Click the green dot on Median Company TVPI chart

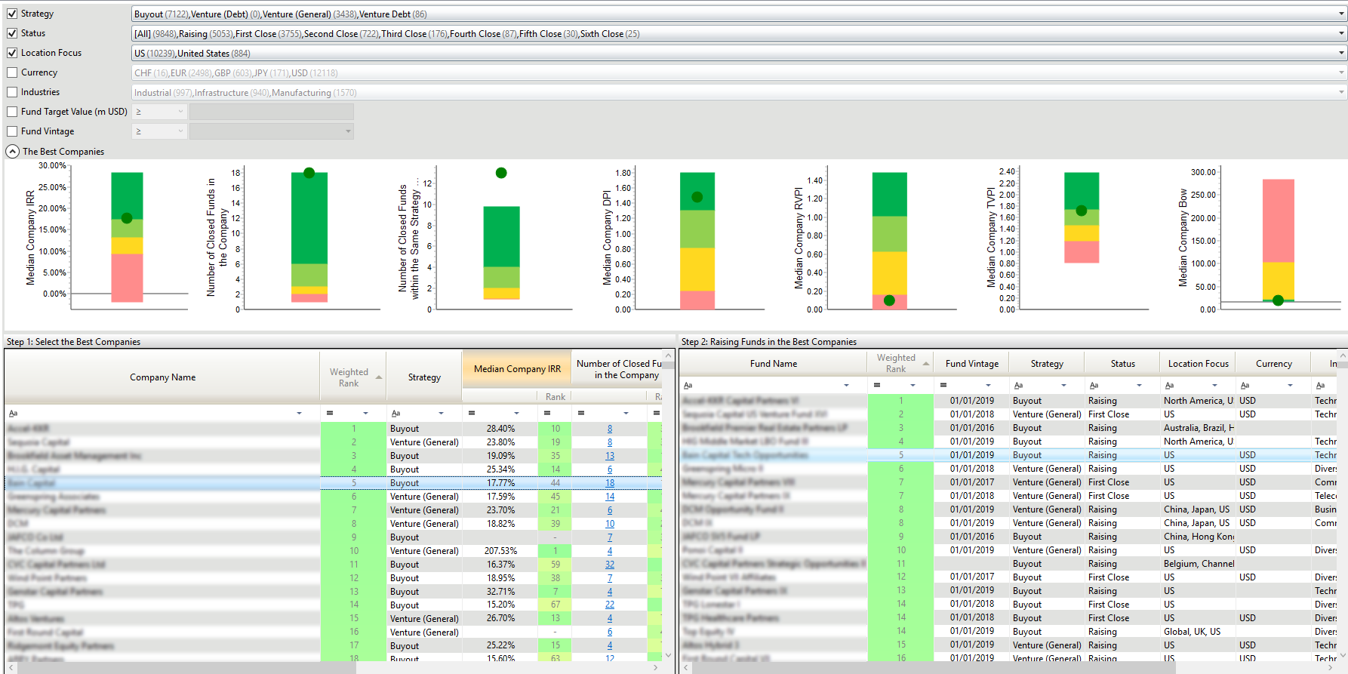click(x=1082, y=211)
